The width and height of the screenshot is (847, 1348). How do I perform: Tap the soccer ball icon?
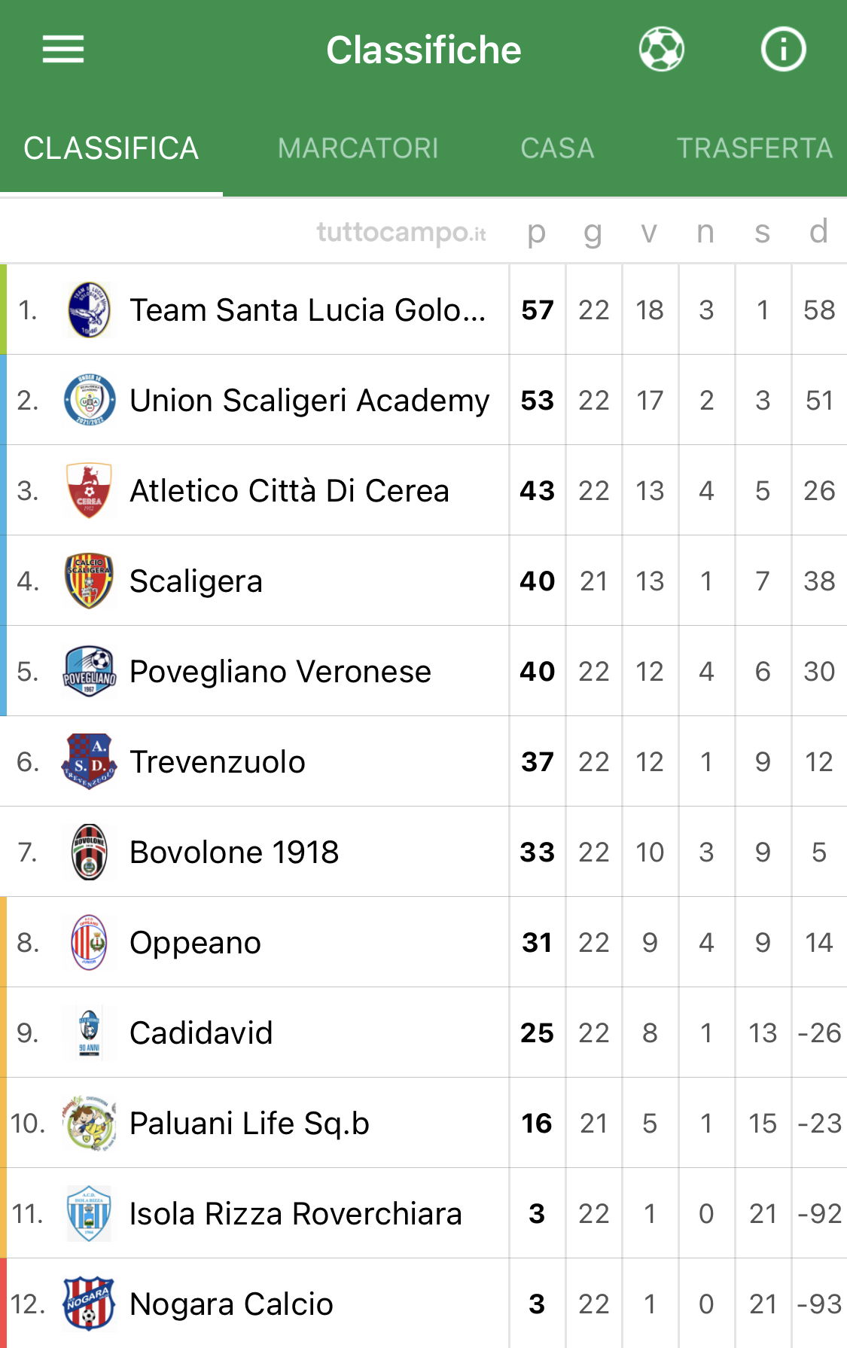(662, 50)
